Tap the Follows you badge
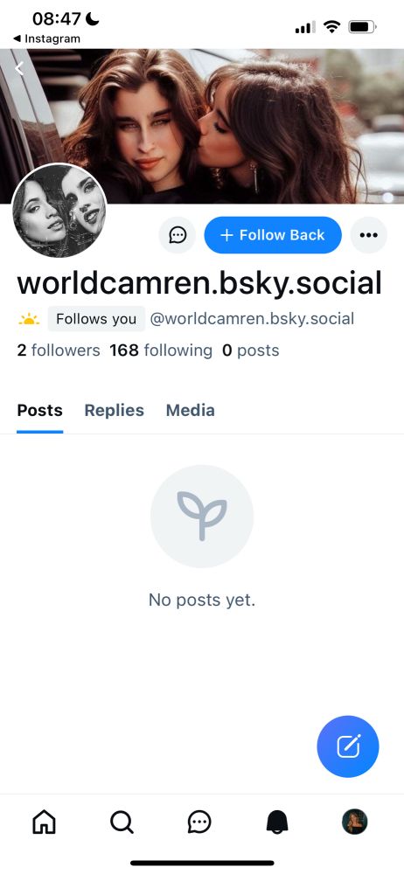The width and height of the screenshot is (404, 874). tap(96, 319)
